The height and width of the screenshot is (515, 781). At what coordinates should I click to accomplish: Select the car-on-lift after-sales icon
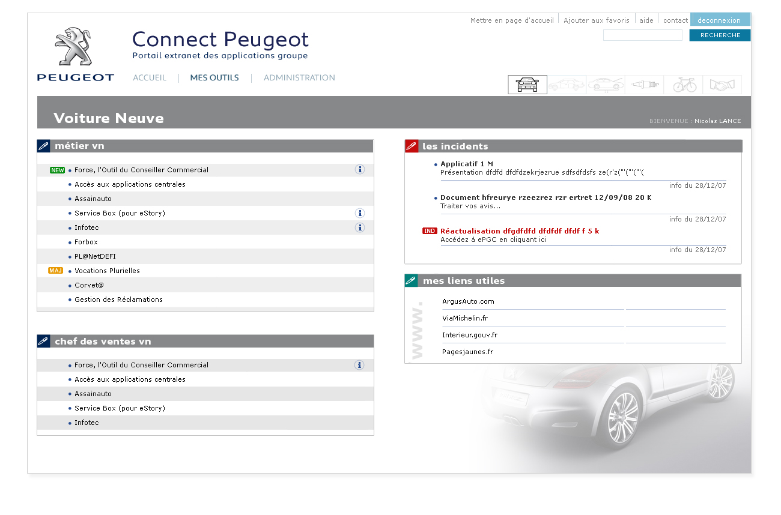point(606,85)
